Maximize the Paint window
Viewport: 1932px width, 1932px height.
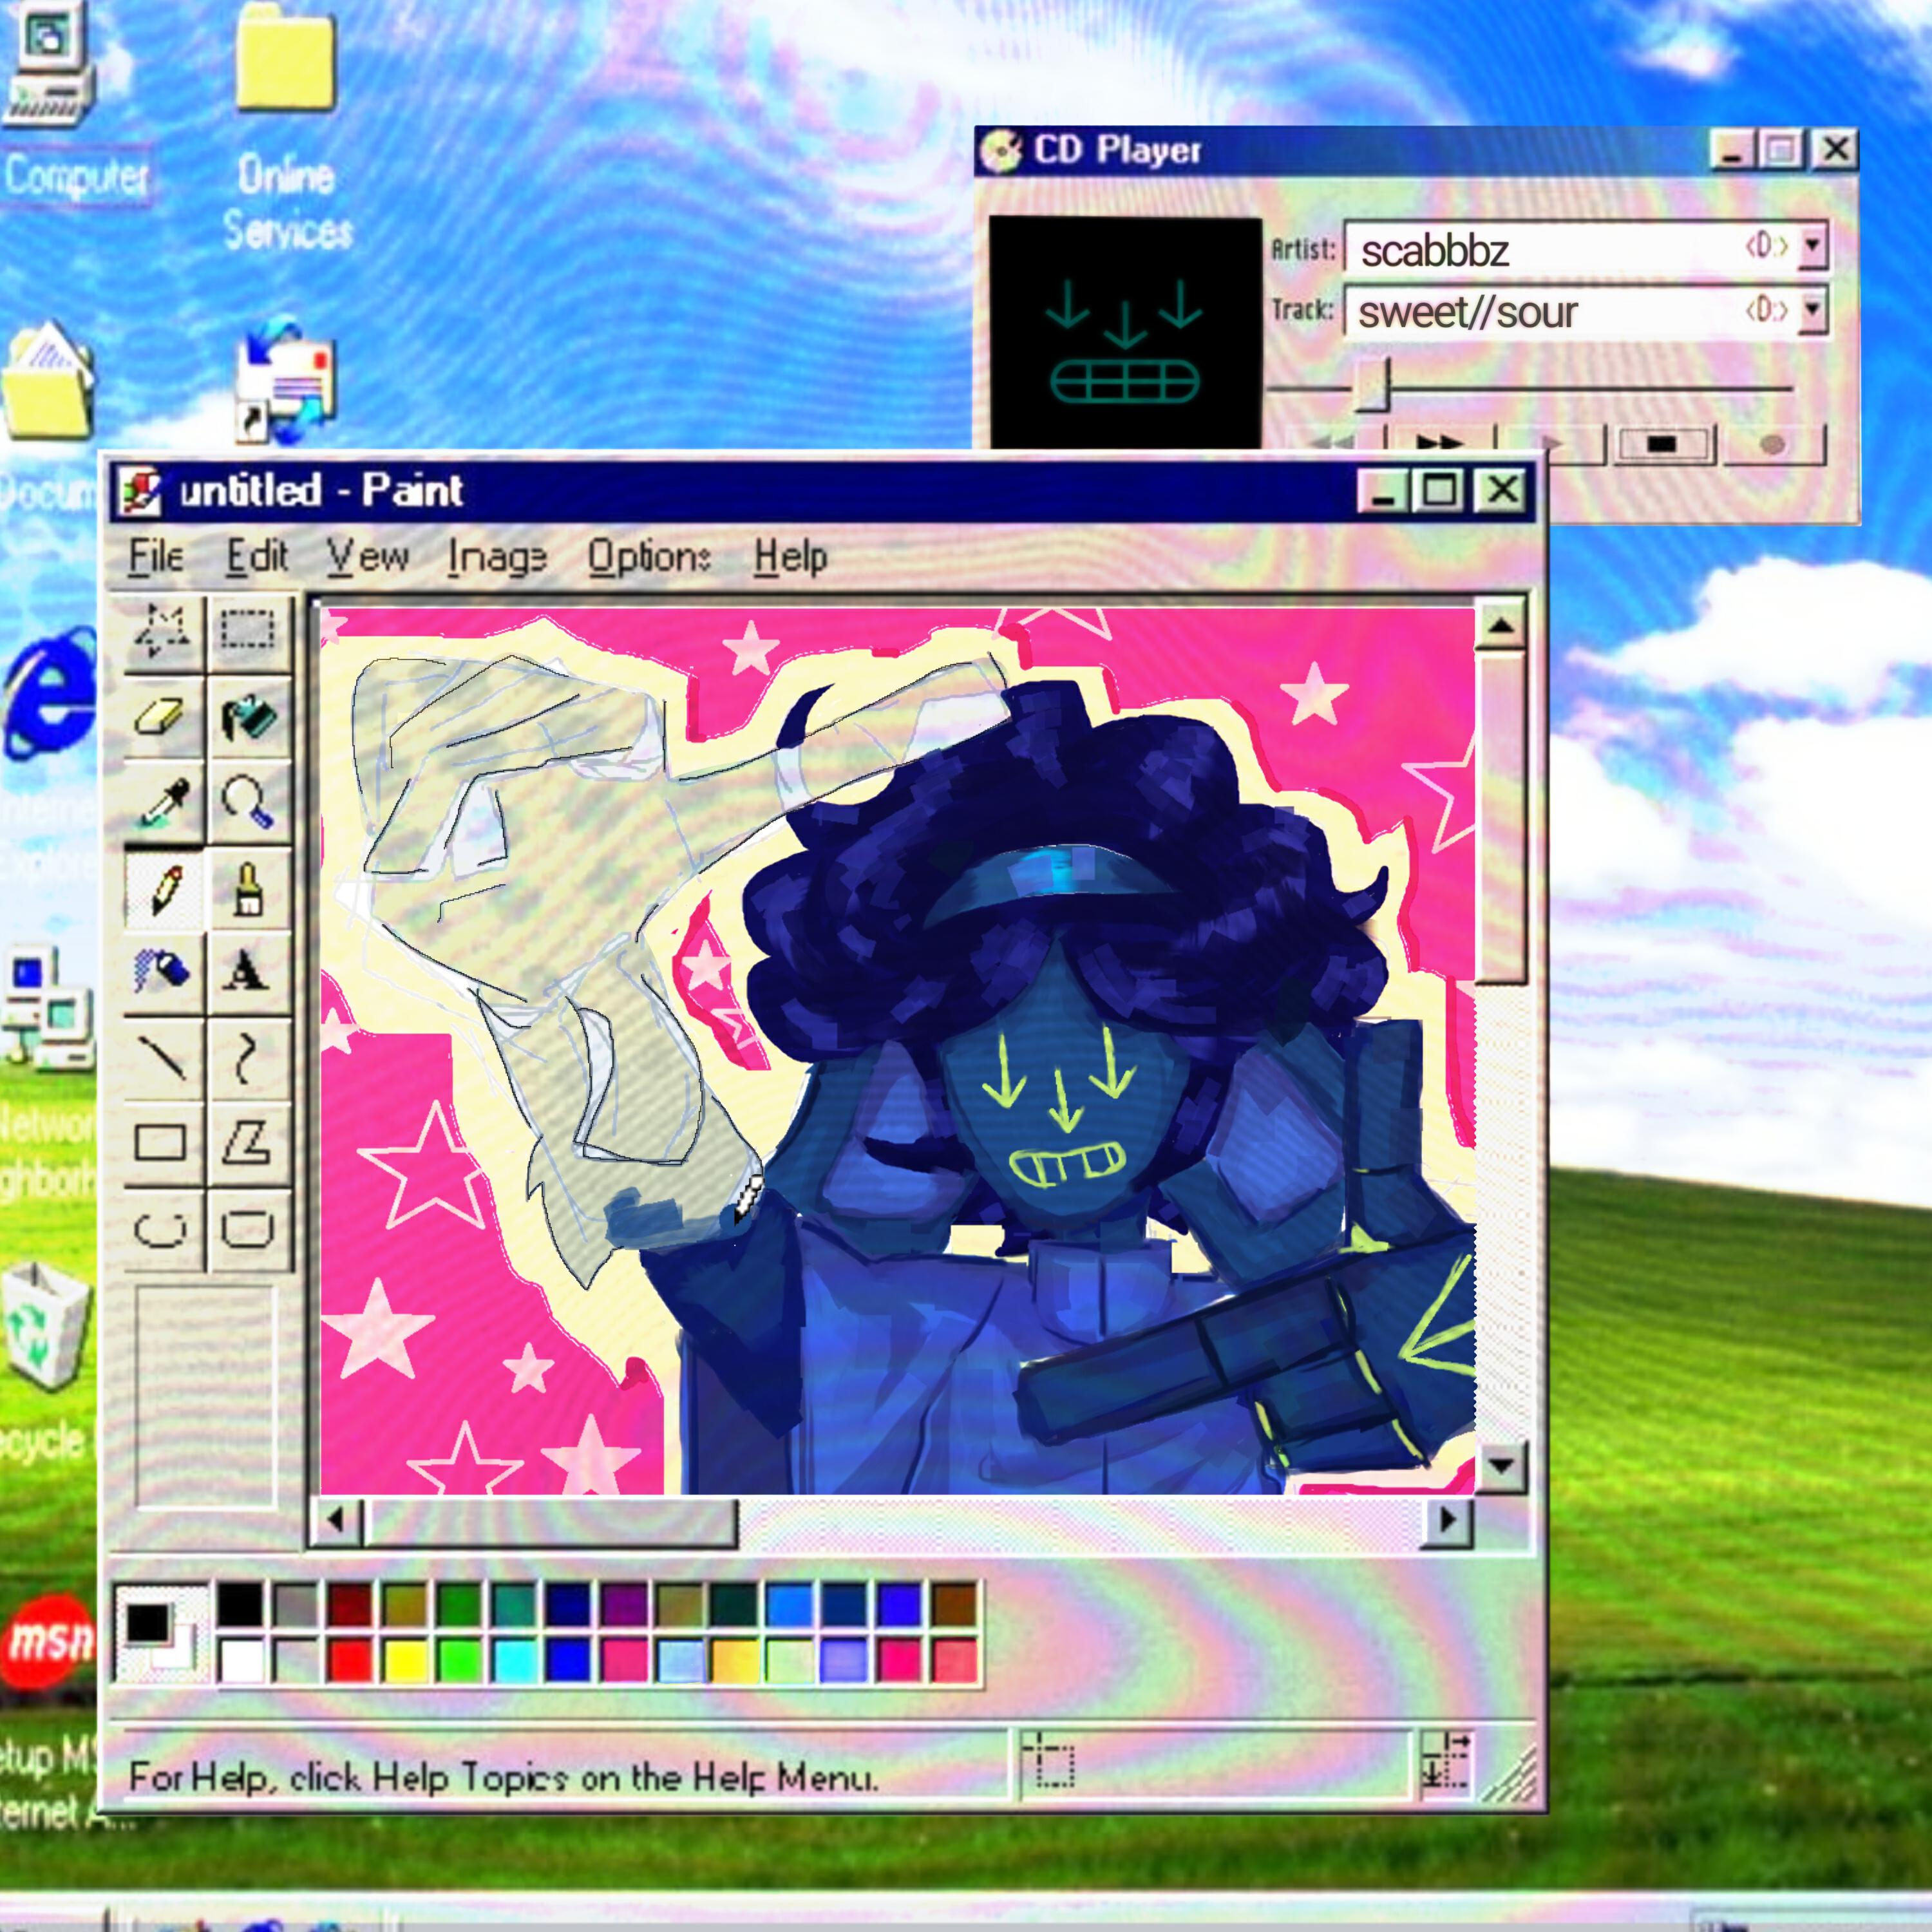coord(1440,490)
